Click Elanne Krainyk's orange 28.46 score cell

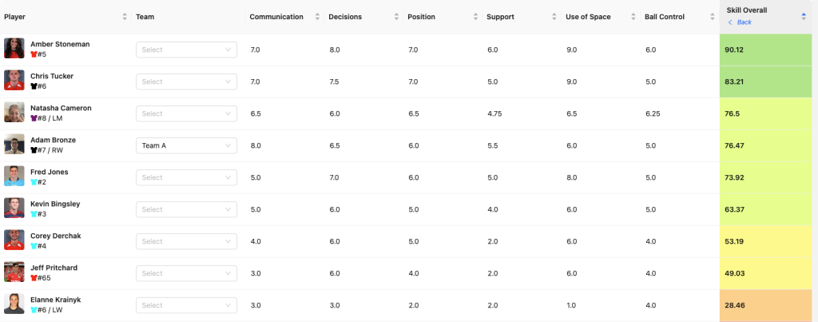[x=768, y=305]
